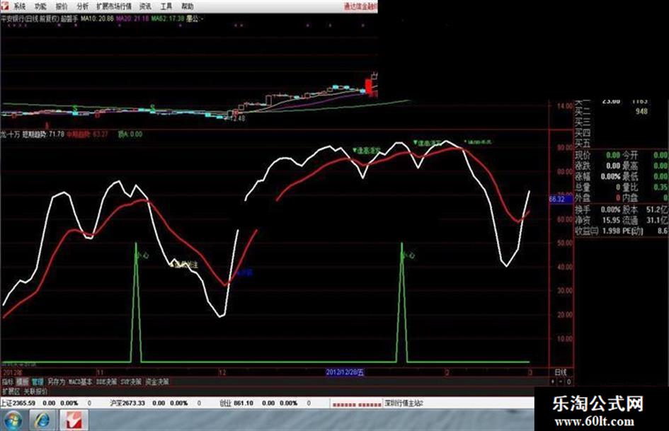Click the 日线 period label
669x431 pixels.
560,372
